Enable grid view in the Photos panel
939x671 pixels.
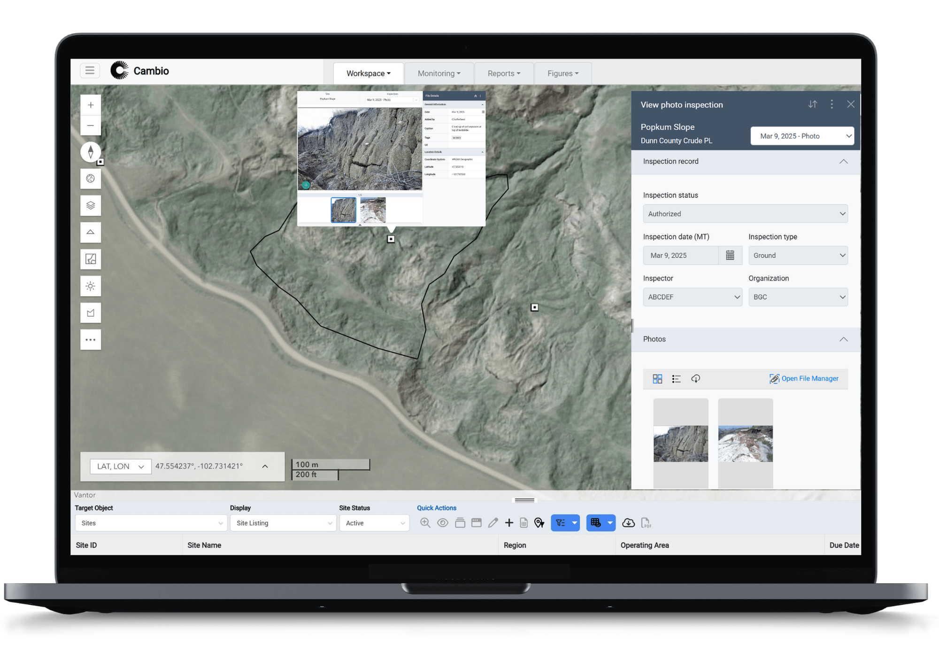[x=657, y=379]
